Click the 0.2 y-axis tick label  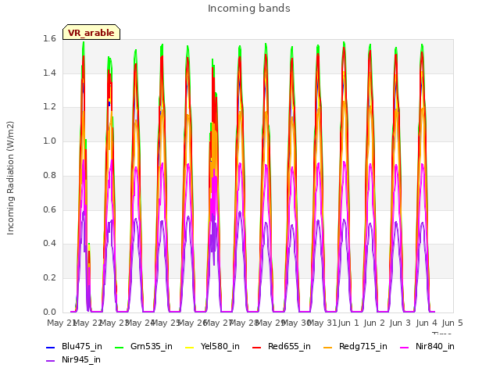pos(49,278)
